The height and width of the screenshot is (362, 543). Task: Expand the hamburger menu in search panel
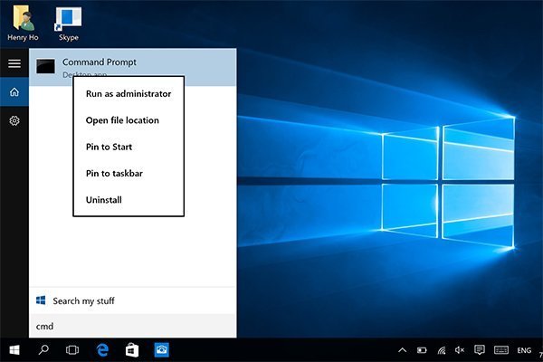14,63
